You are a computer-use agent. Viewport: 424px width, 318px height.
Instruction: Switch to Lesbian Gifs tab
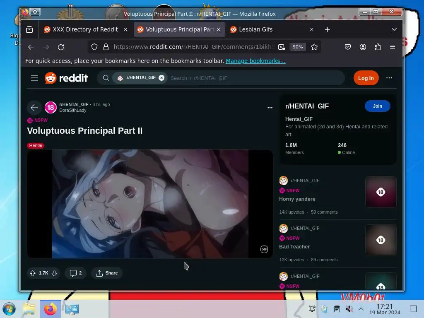point(272,29)
